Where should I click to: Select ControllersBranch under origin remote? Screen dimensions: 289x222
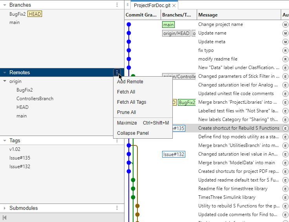35,99
